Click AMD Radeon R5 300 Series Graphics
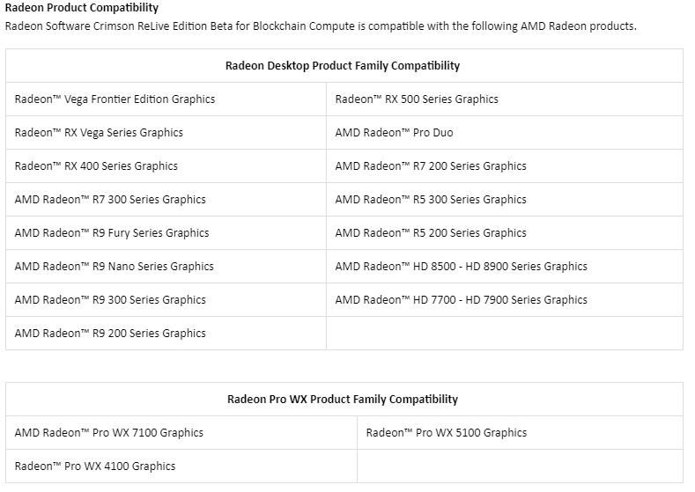This screenshot has width=695, height=492. click(x=431, y=200)
